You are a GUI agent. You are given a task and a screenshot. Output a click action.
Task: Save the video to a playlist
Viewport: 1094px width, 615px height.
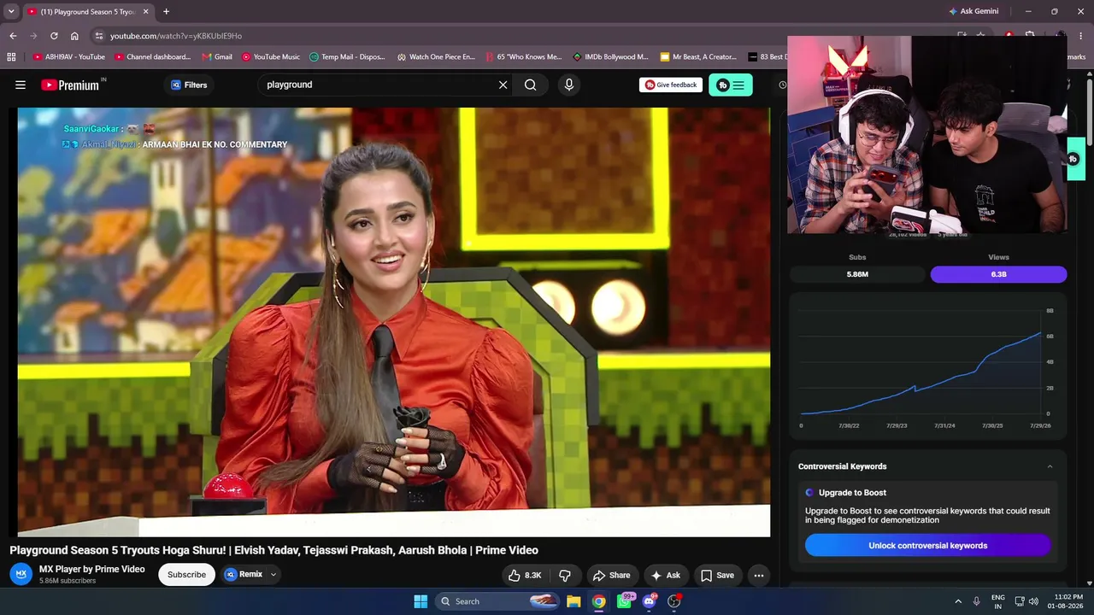pos(717,575)
